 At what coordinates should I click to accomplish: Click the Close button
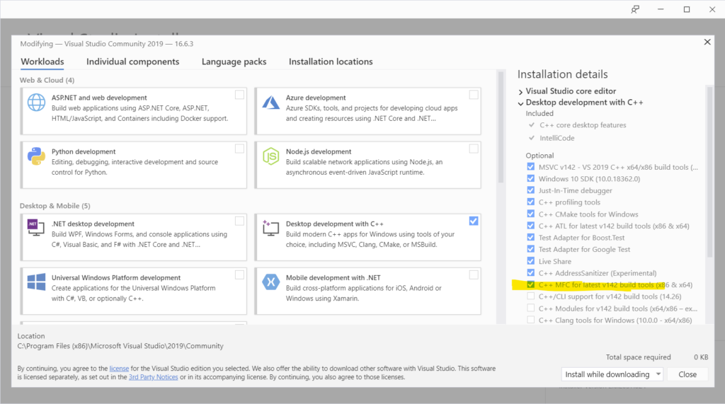tap(687, 374)
